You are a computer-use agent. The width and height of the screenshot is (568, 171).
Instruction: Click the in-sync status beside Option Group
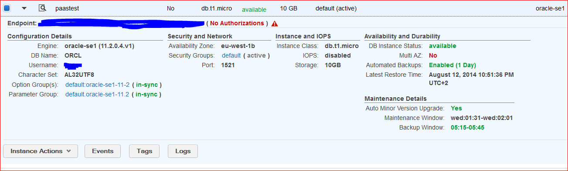pyautogui.click(x=147, y=85)
